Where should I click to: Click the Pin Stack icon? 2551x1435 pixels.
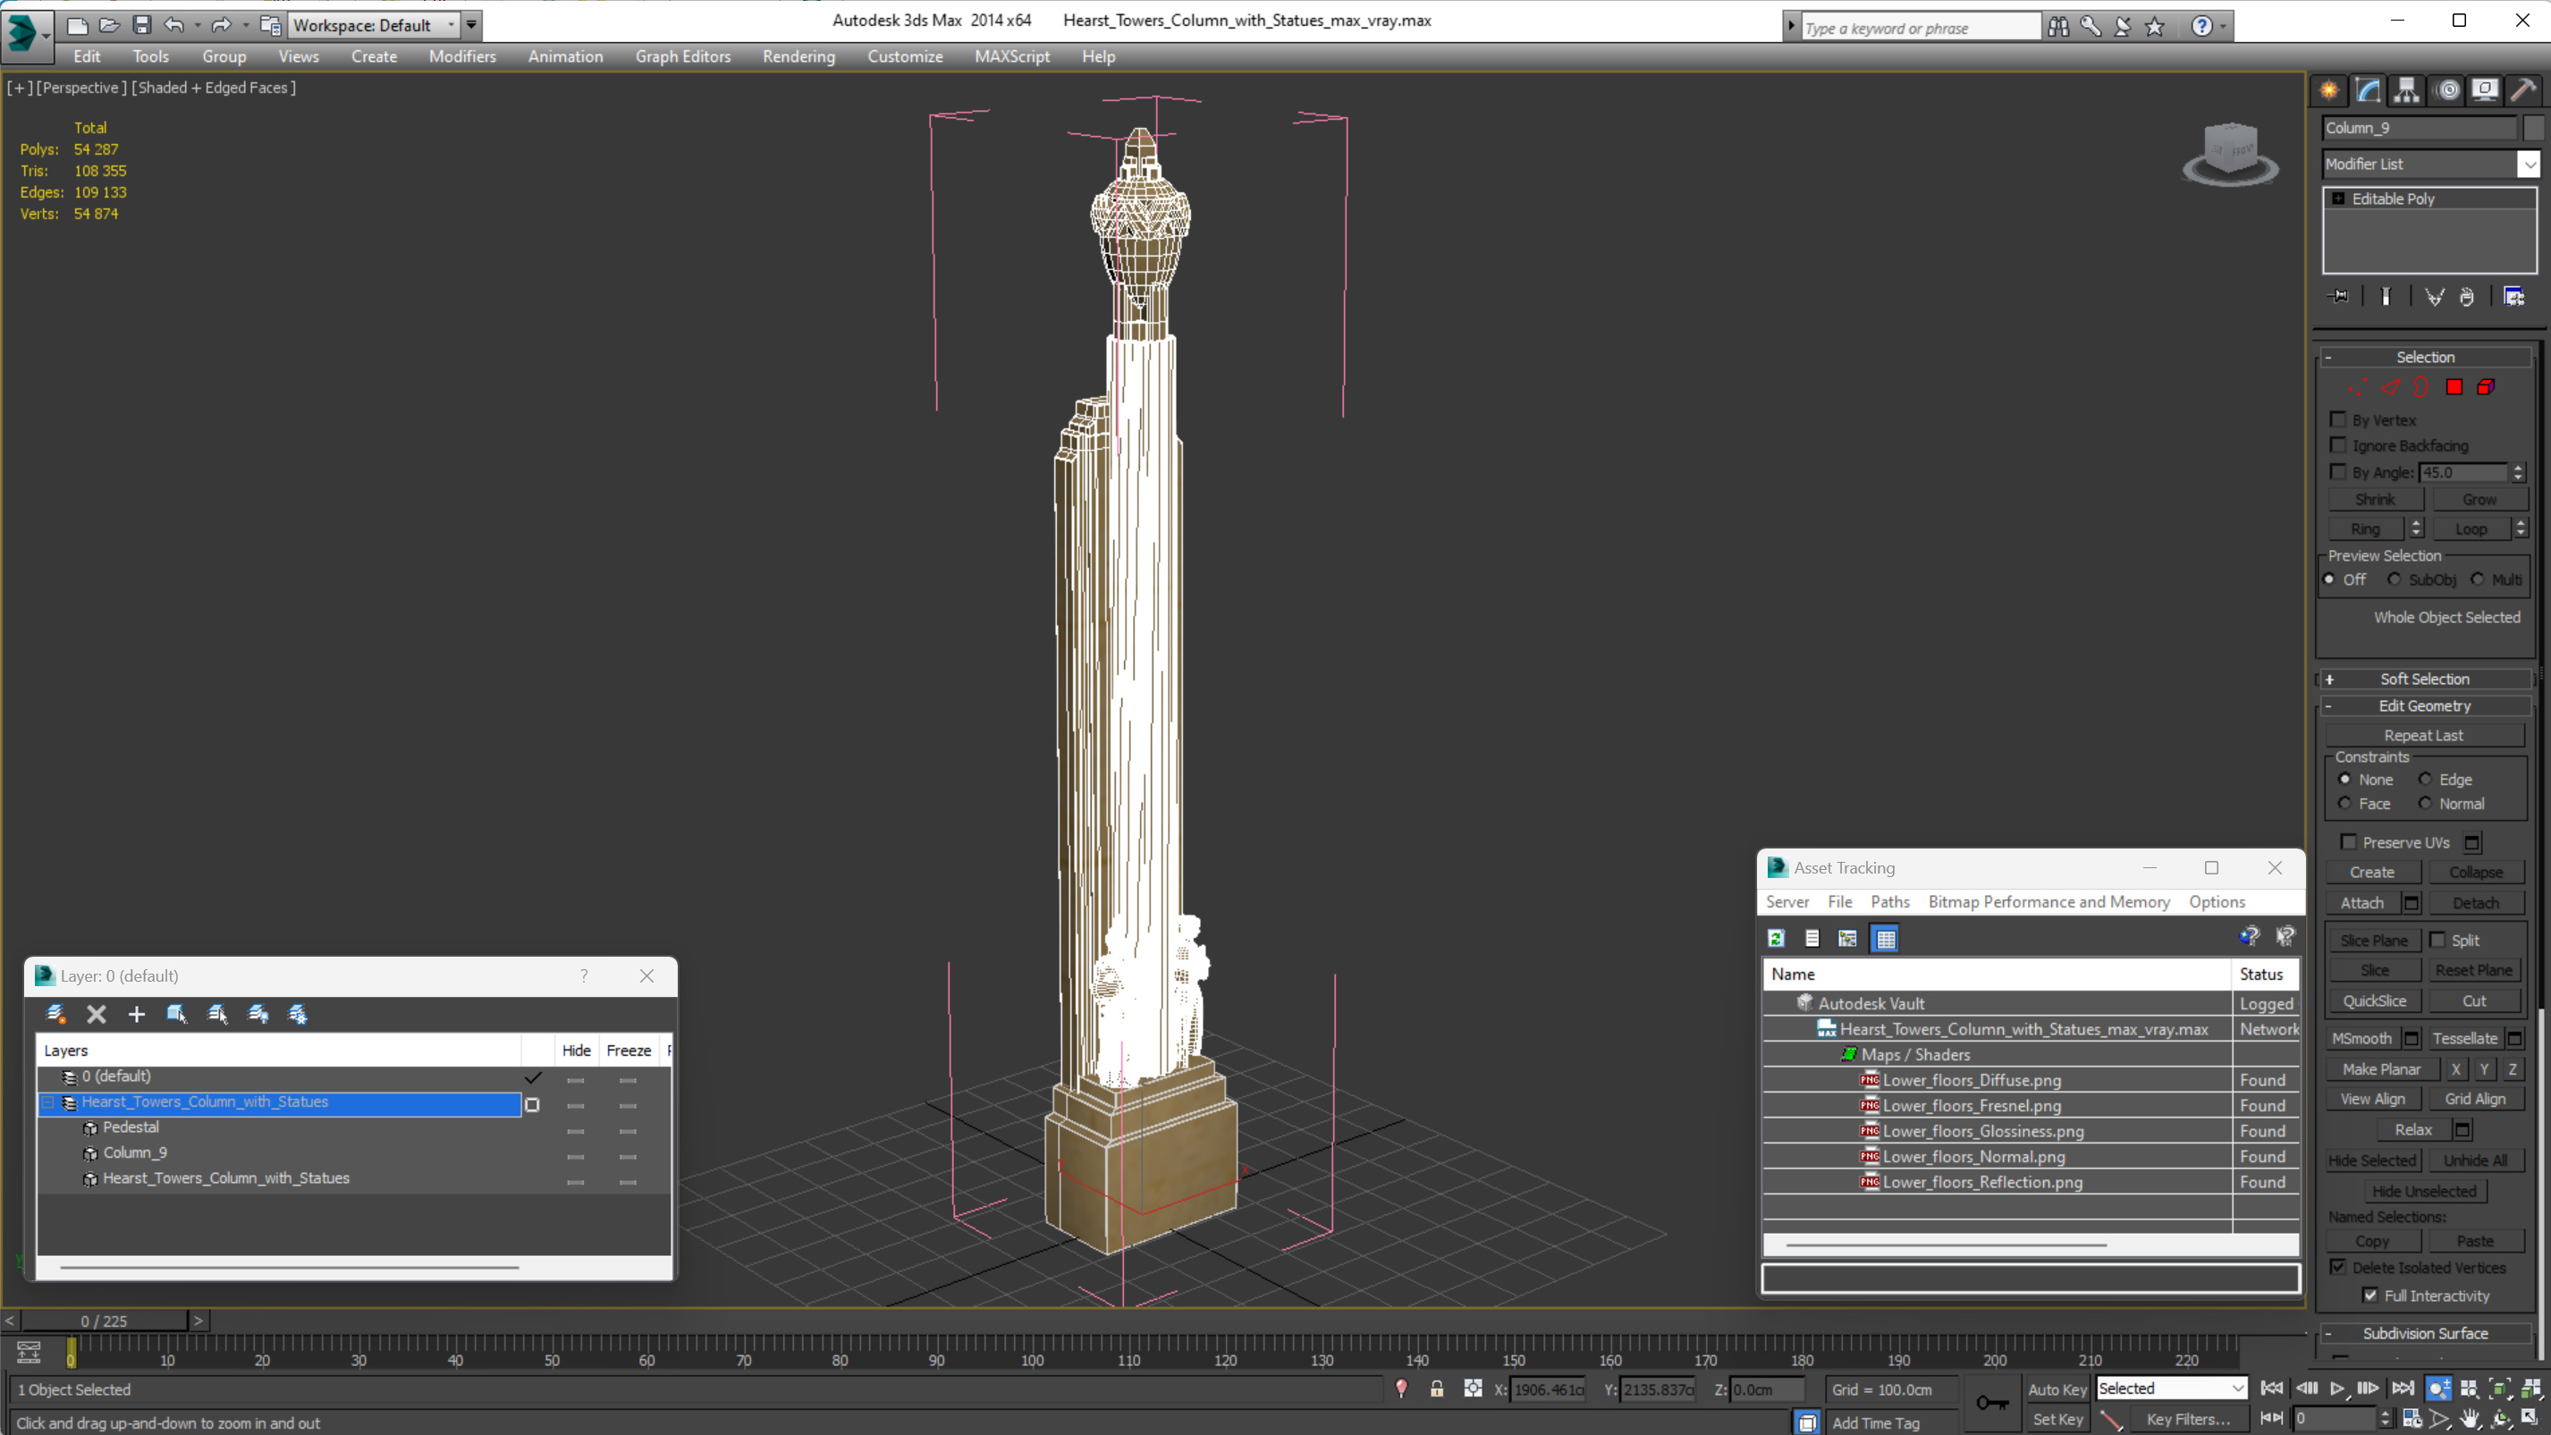[2339, 296]
